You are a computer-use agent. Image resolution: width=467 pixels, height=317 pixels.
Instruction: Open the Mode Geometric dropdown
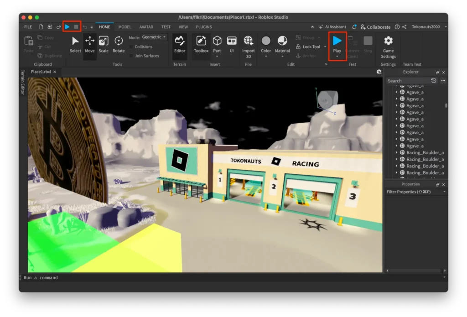click(154, 37)
